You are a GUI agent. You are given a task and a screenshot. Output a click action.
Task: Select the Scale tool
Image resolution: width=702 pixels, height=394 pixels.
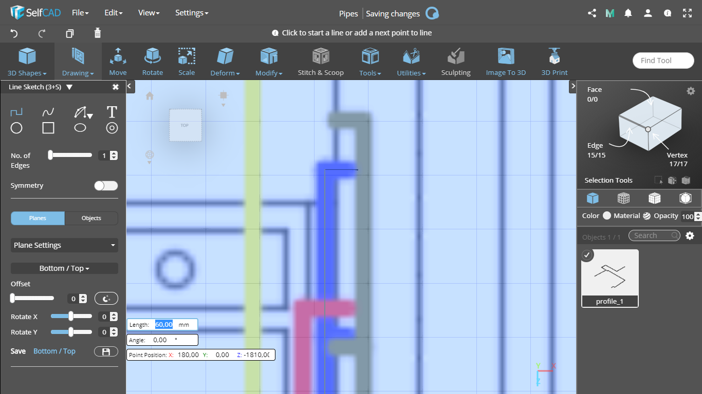(x=187, y=62)
